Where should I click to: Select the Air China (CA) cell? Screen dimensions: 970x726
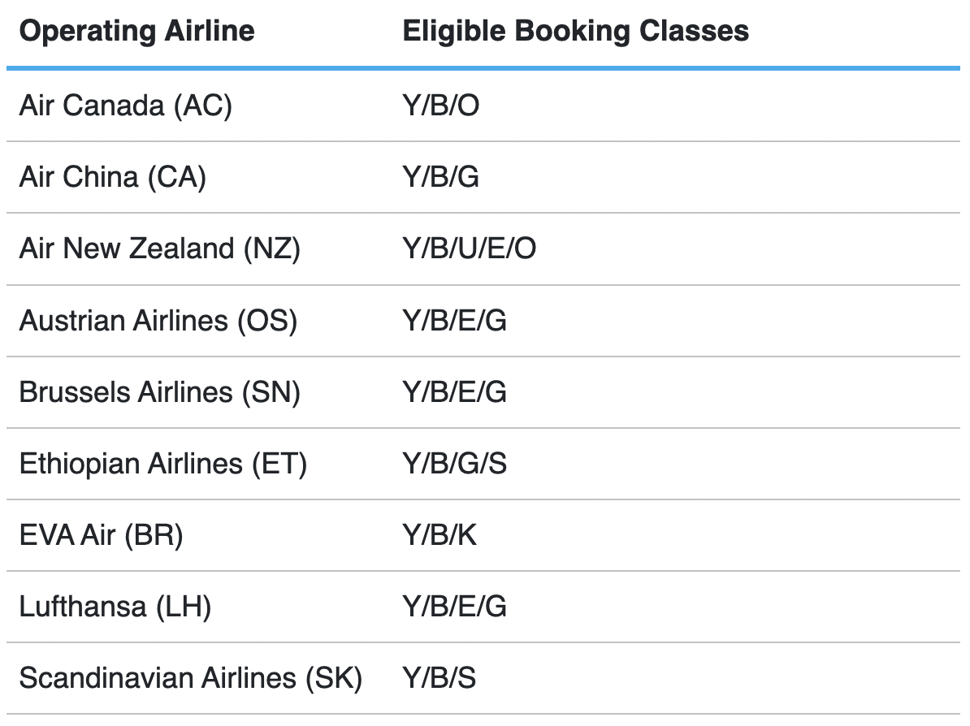pyautogui.click(x=113, y=178)
